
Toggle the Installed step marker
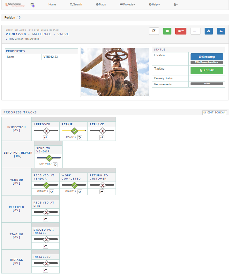(46, 264)
